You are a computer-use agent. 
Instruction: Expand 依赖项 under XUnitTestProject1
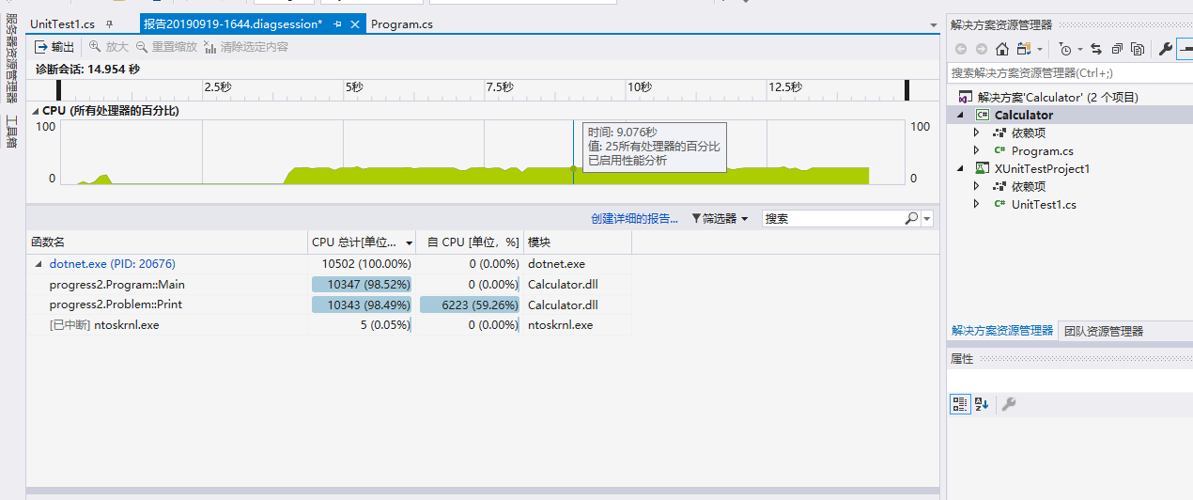(977, 186)
